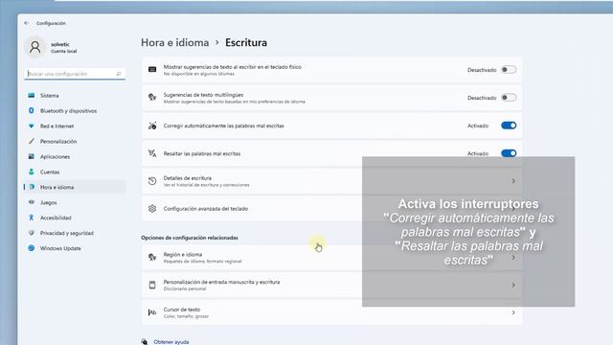This screenshot has height=345, width=613.
Task: Go to Windows Update page
Action: tap(75, 248)
